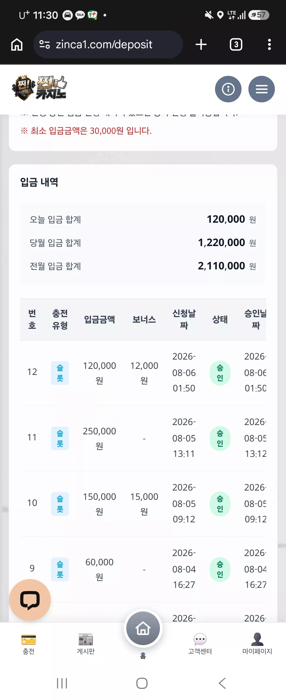Select the 입금금액 column header
286x700 pixels.
click(x=99, y=319)
